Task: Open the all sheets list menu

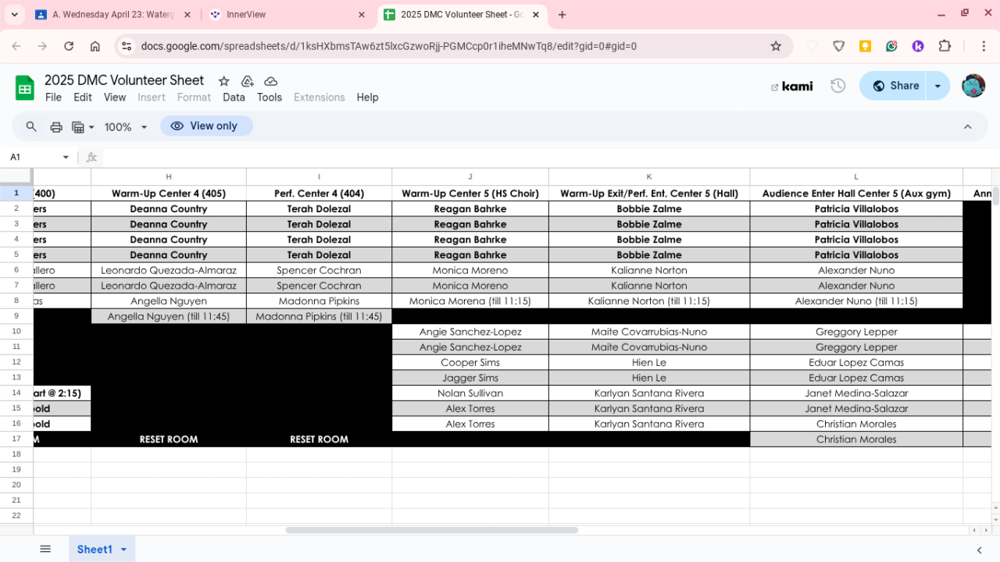Action: (45, 550)
